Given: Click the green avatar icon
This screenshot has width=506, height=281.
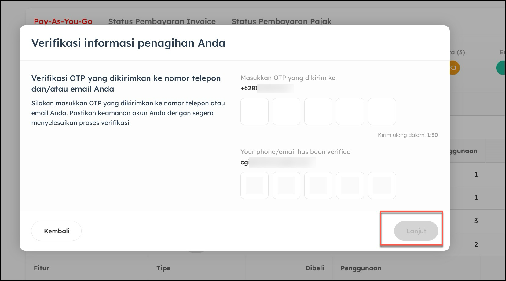Looking at the screenshot, I should pyautogui.click(x=501, y=68).
